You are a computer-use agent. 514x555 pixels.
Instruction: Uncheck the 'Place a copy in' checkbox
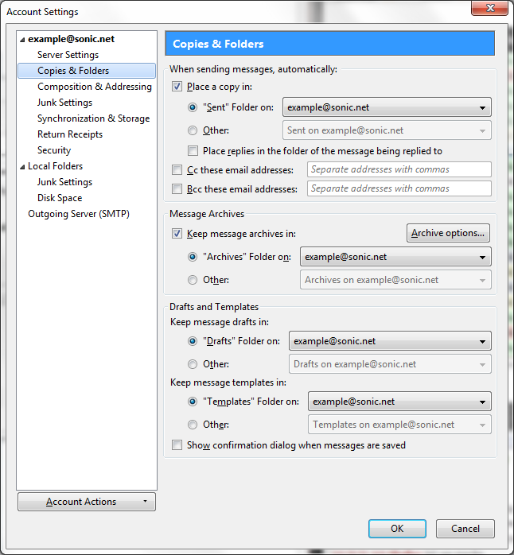(x=177, y=87)
